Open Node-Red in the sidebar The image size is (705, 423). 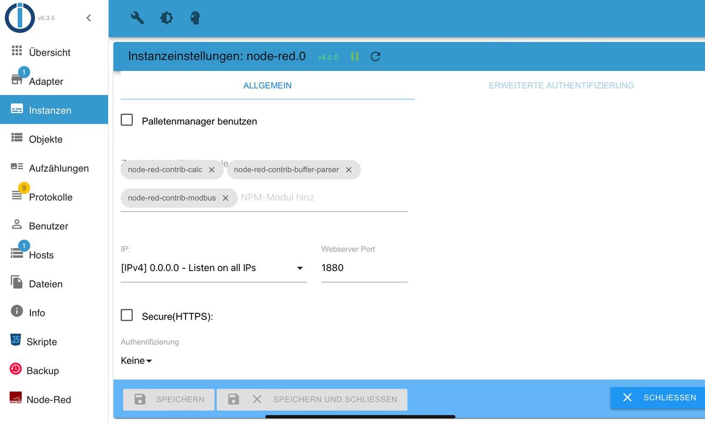click(54, 400)
